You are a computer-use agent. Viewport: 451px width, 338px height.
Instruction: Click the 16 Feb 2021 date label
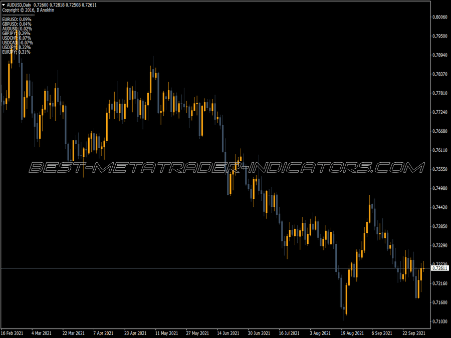pos(13,332)
